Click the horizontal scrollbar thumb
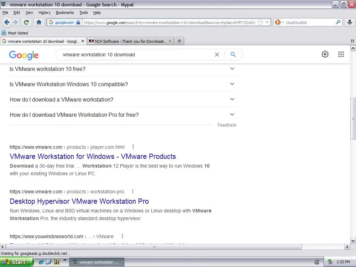The height and width of the screenshot is (267, 356). click(x=154, y=246)
